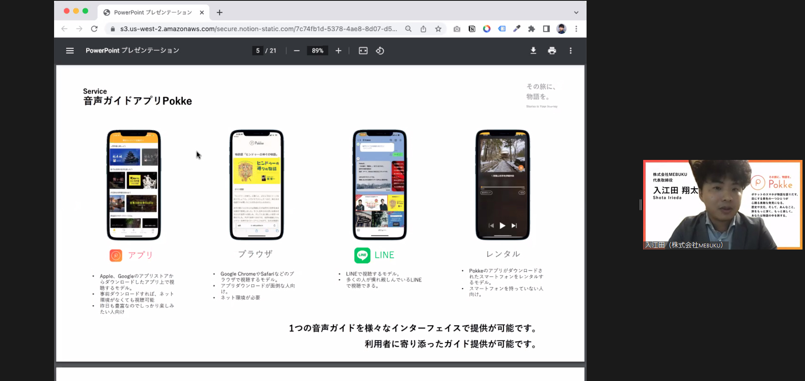The width and height of the screenshot is (805, 381).
Task: Print the PDF document
Action: click(552, 51)
